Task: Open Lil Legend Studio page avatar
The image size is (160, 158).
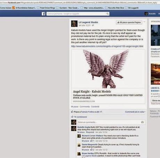Action: point(74,24)
